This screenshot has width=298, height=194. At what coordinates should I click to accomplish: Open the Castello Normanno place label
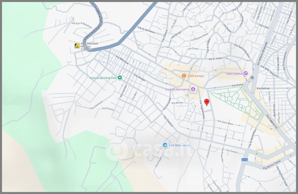click(178, 89)
